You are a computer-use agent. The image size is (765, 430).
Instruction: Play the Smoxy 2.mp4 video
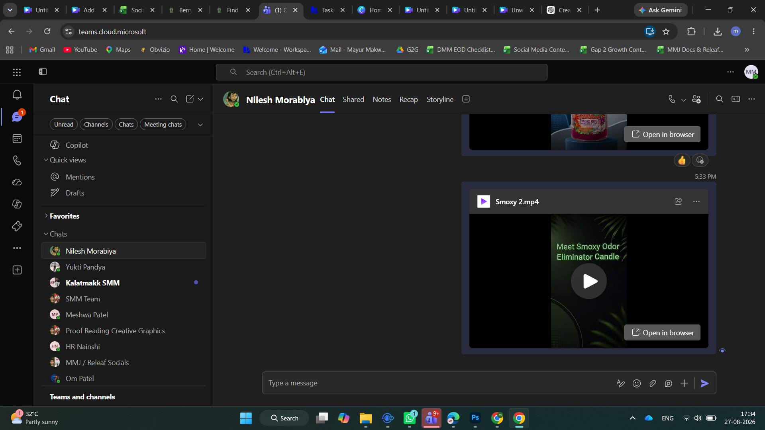coord(589,281)
